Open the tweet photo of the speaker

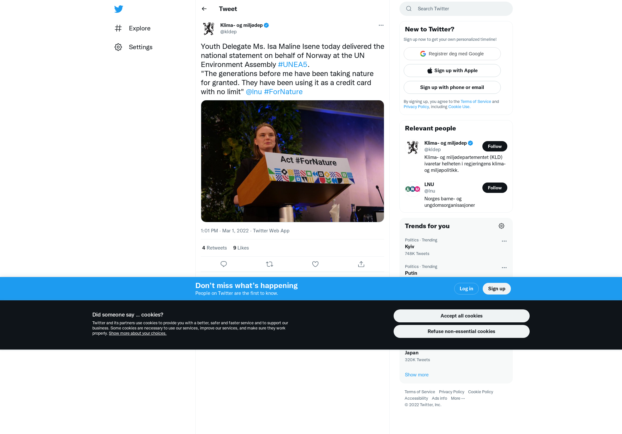click(x=292, y=161)
